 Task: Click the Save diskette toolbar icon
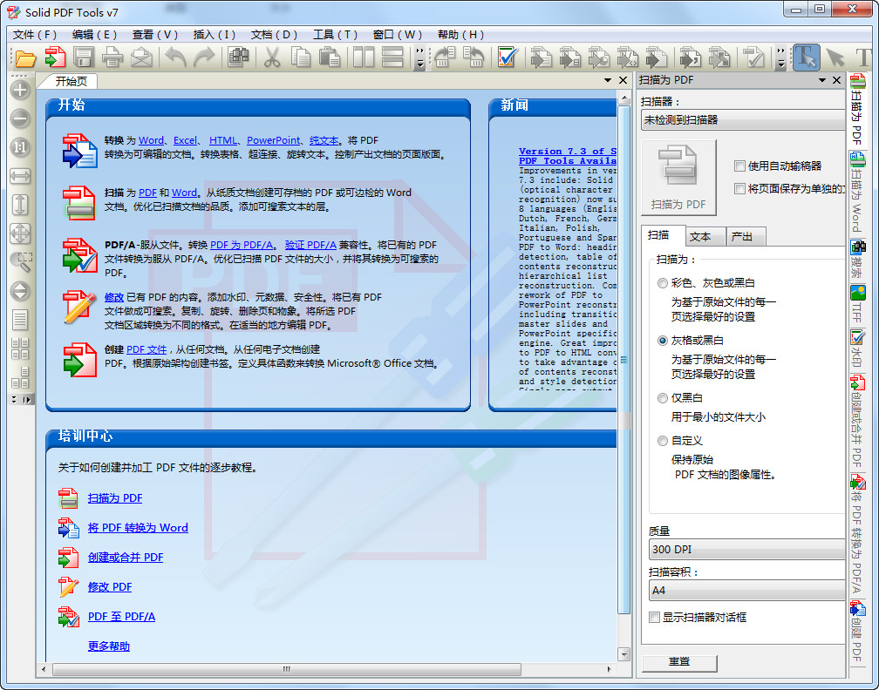click(x=84, y=57)
